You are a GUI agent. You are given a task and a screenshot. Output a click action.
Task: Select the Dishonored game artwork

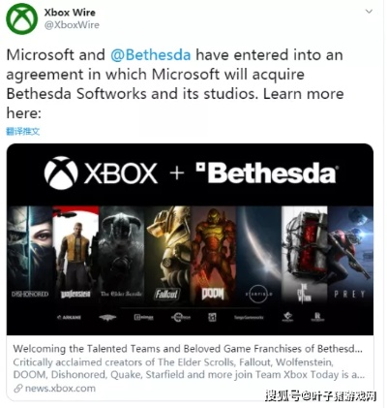pyautogui.click(x=30, y=254)
